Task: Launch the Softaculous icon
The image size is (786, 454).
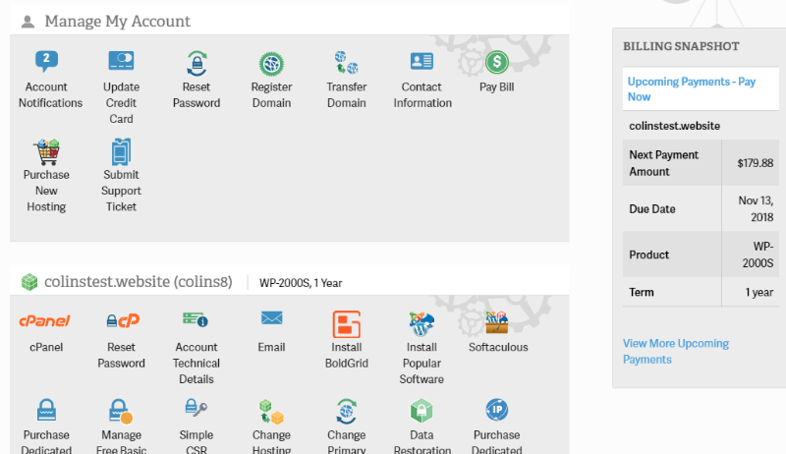Action: (x=497, y=322)
